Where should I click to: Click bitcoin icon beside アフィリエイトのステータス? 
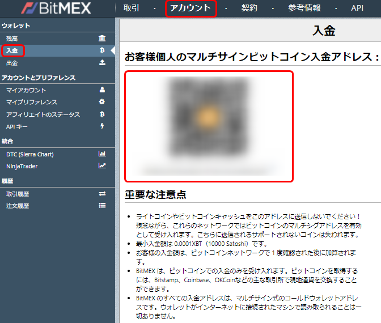point(102,114)
